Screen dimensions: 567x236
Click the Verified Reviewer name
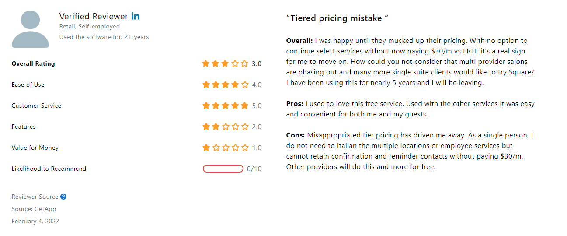coord(94,16)
